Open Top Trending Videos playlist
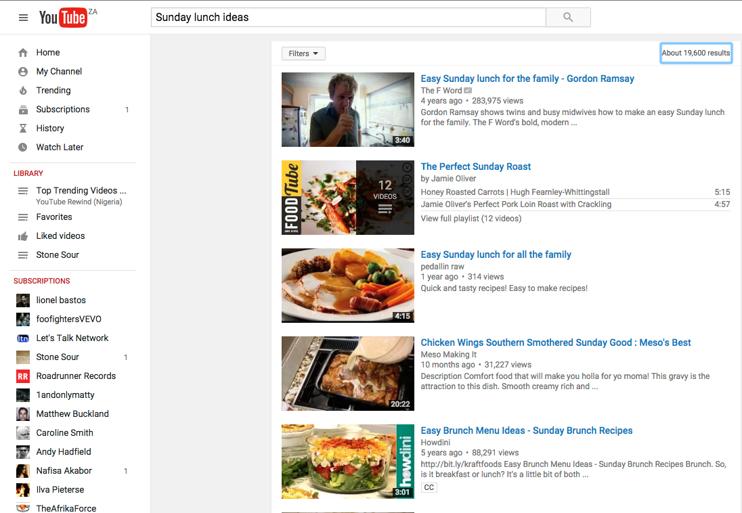The image size is (742, 513). pyautogui.click(x=81, y=191)
